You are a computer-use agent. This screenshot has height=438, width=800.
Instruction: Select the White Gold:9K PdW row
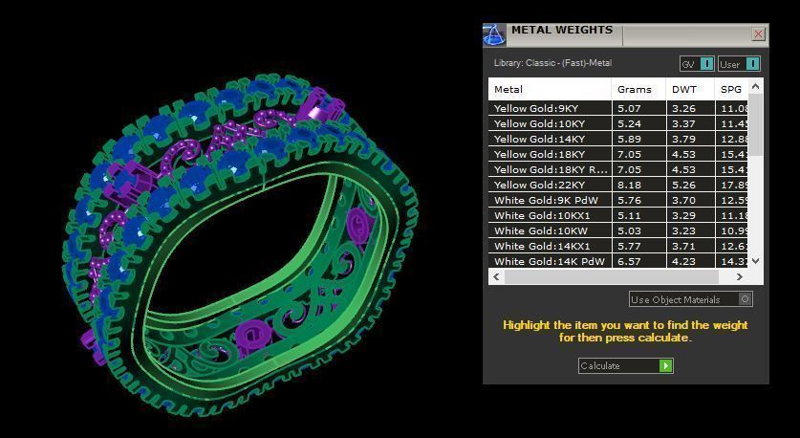tap(618, 200)
